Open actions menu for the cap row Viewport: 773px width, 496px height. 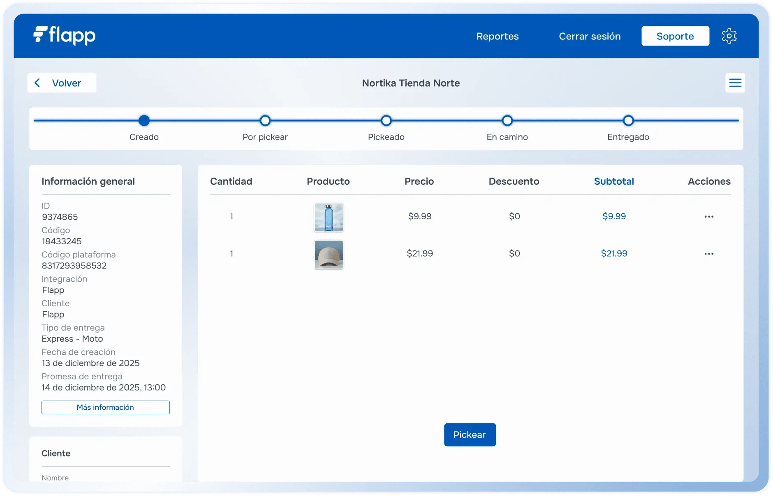coord(709,254)
